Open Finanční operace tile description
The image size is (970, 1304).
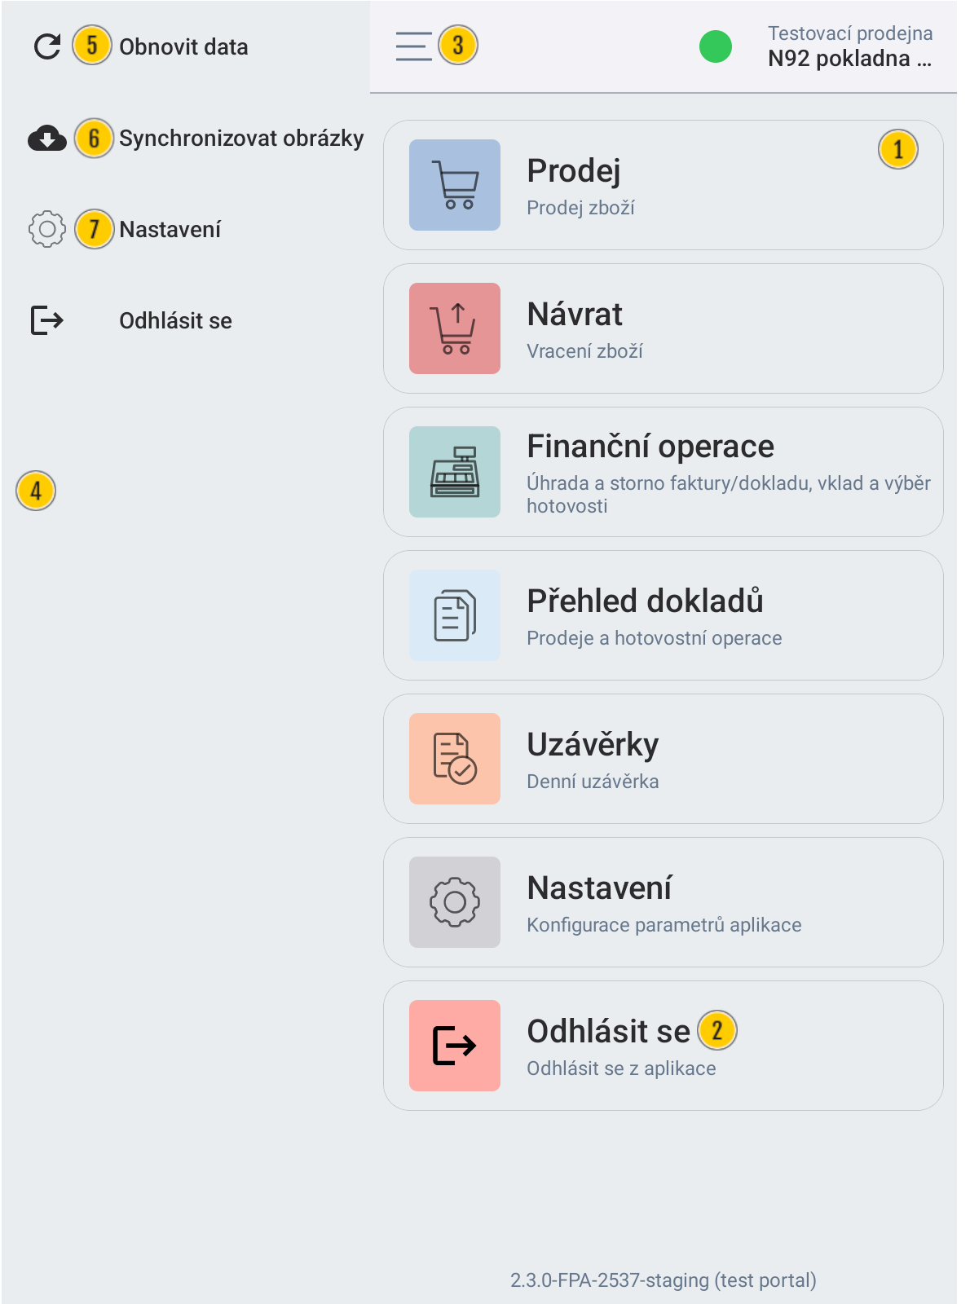(729, 495)
